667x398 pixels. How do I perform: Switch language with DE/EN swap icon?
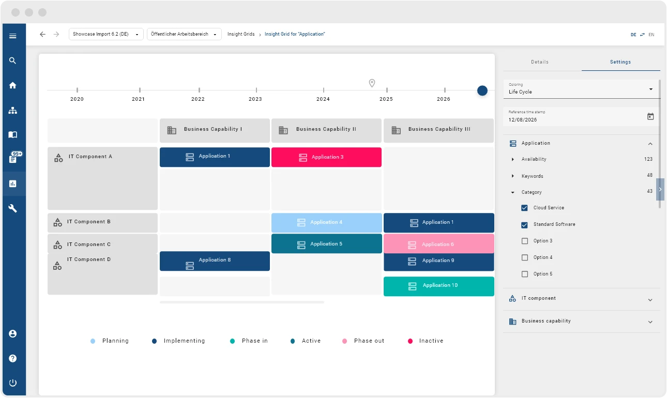(x=642, y=35)
